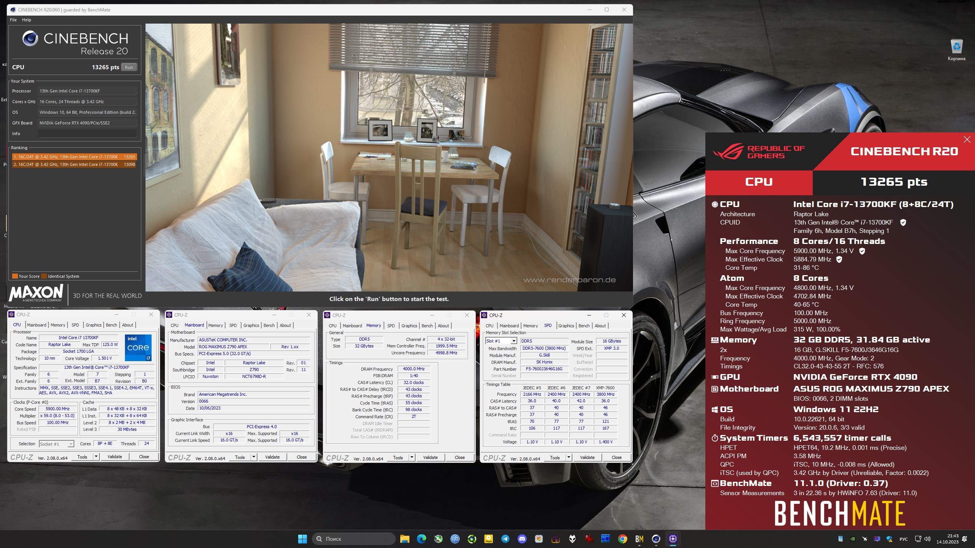The height and width of the screenshot is (548, 975).
Task: Open the Windows Start menu
Action: tap(302, 539)
